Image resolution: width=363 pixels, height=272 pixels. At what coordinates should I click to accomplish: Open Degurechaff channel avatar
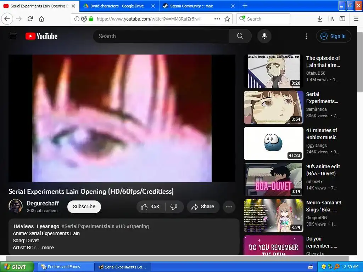[16, 206]
